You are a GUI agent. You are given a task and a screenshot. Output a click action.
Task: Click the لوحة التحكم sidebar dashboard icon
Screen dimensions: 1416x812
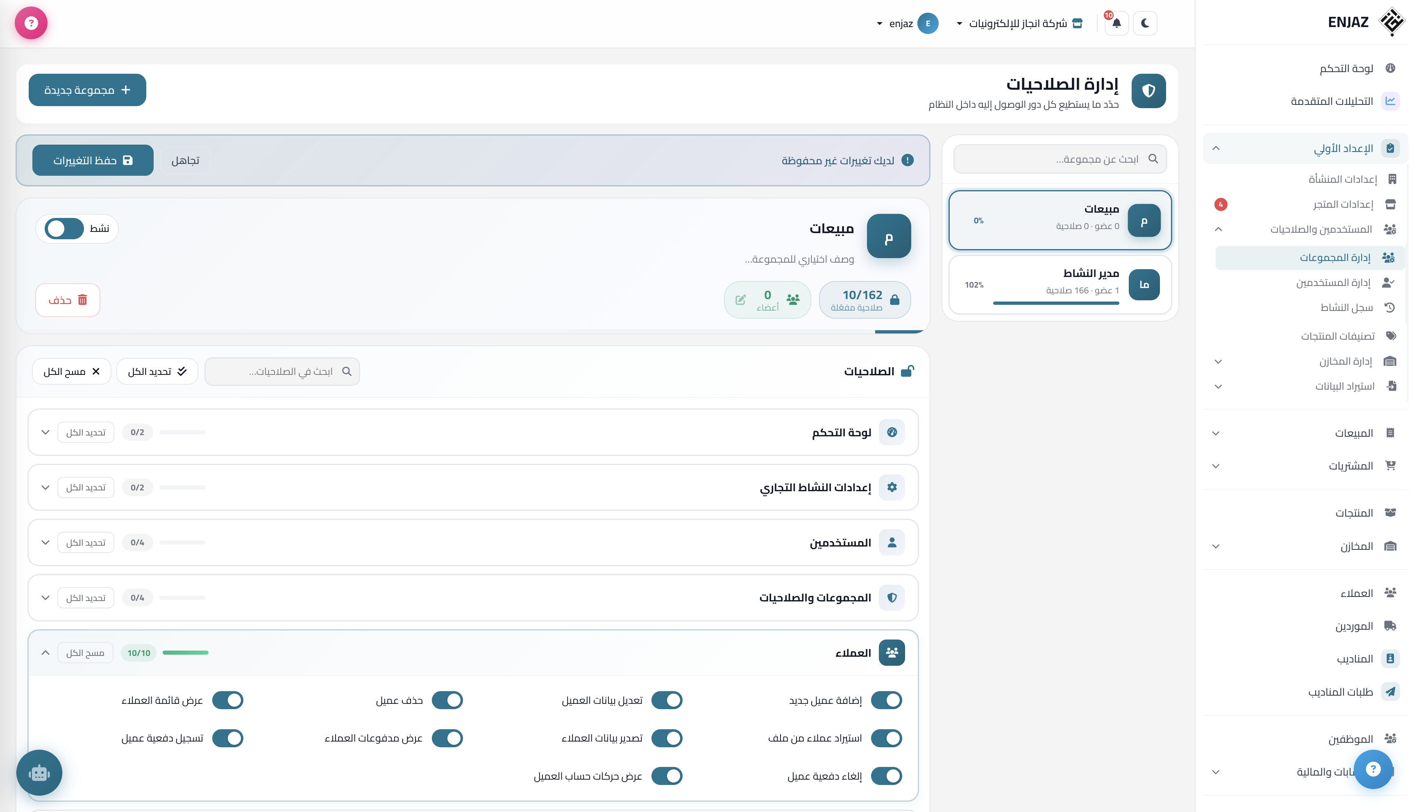1390,68
